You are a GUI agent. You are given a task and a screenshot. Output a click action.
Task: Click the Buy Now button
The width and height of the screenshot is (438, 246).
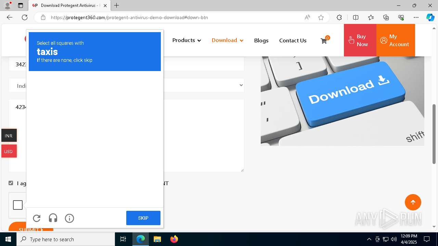[x=360, y=40]
